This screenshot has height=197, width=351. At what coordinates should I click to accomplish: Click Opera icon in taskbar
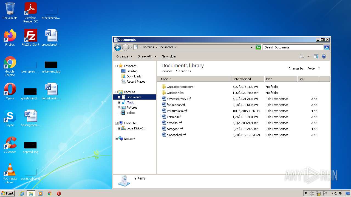coord(59,193)
